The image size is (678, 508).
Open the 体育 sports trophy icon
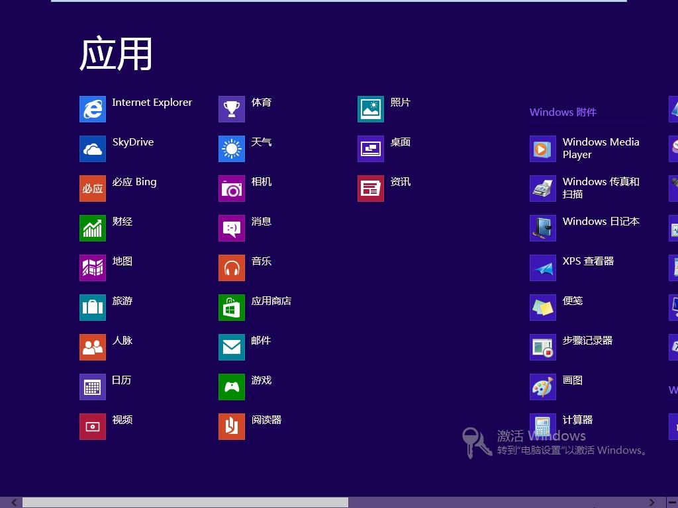click(x=232, y=109)
